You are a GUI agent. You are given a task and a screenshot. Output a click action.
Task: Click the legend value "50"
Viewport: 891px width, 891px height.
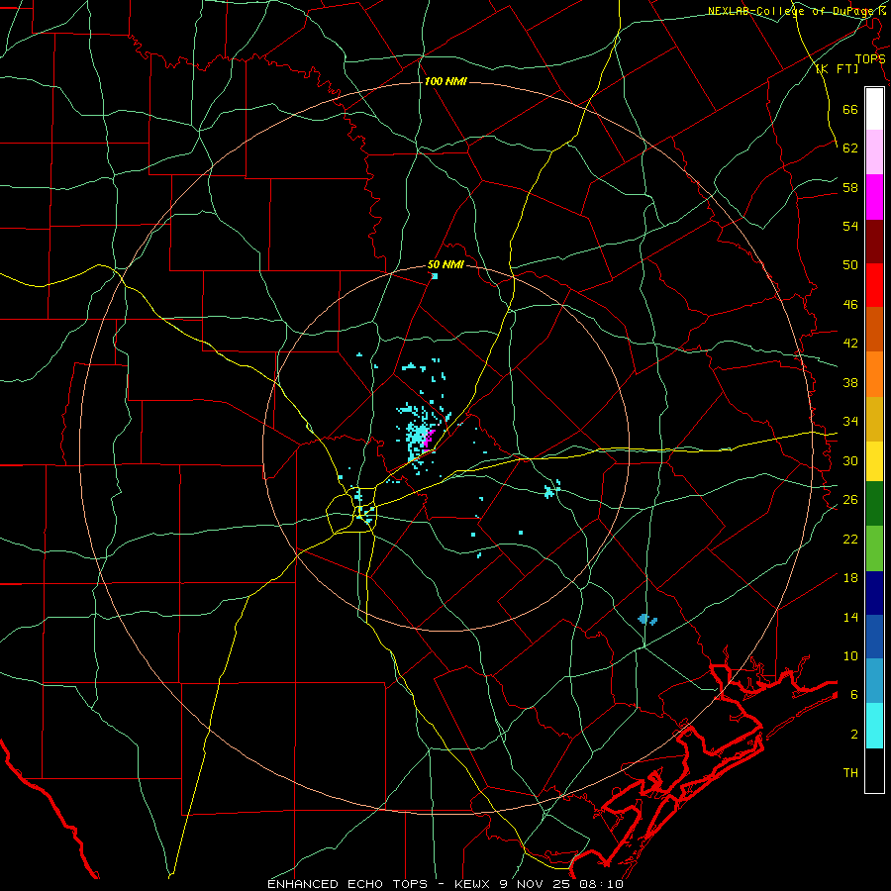point(850,265)
